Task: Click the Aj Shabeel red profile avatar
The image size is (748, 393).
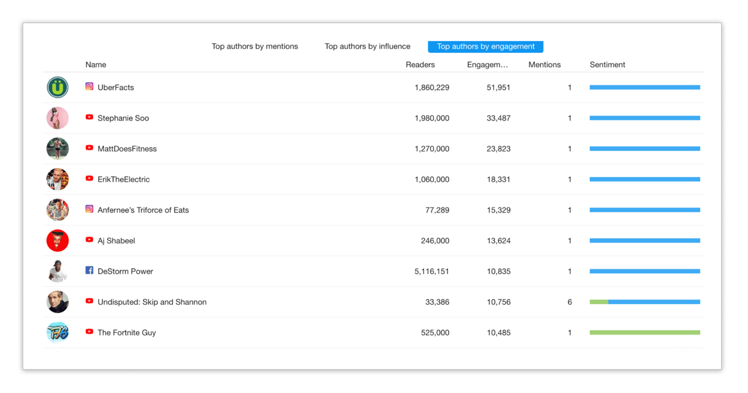Action: point(58,241)
